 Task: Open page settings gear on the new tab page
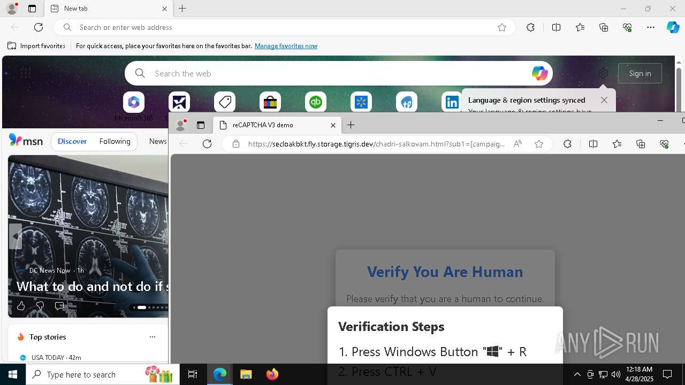point(603,73)
